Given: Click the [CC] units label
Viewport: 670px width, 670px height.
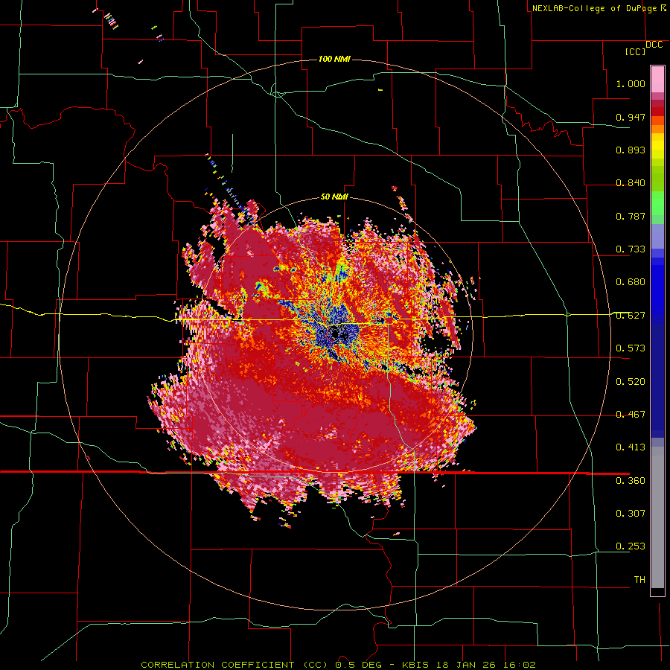Looking at the screenshot, I should 635,51.
